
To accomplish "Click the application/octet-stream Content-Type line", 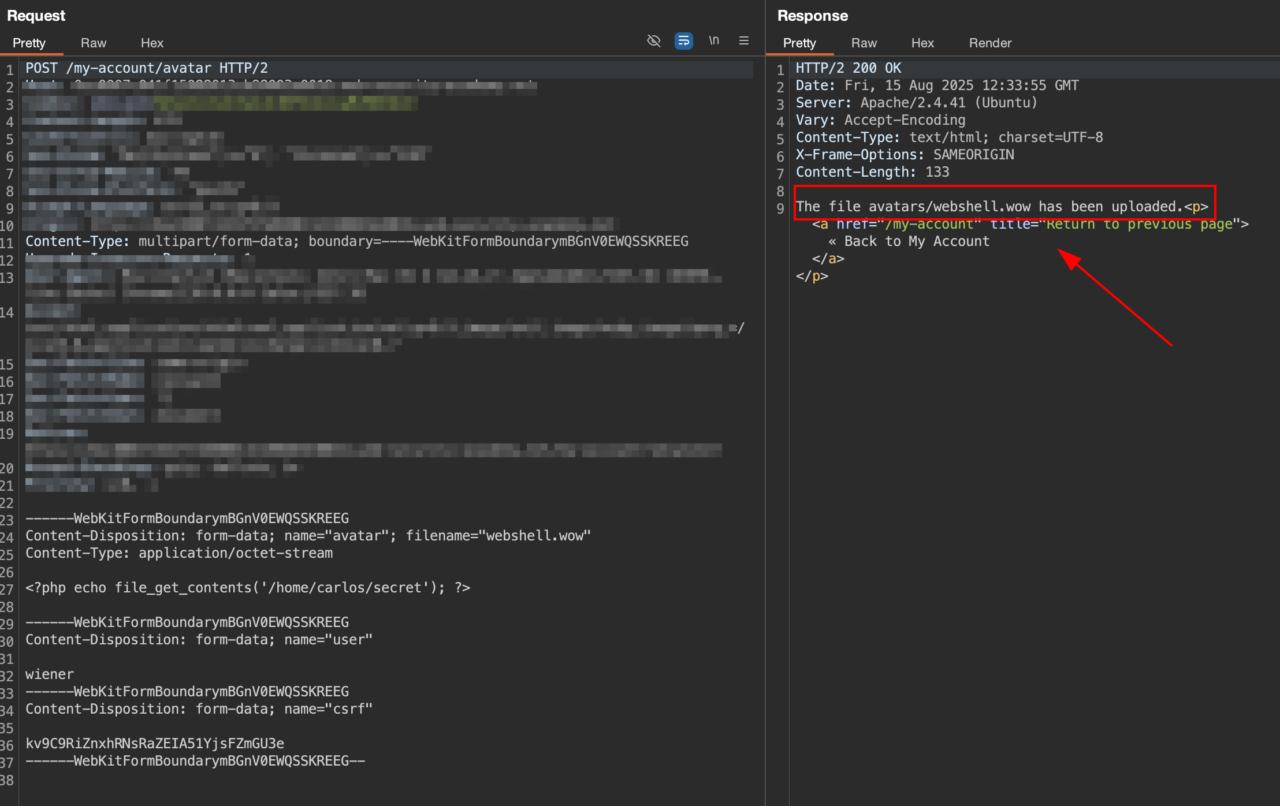I will (179, 553).
